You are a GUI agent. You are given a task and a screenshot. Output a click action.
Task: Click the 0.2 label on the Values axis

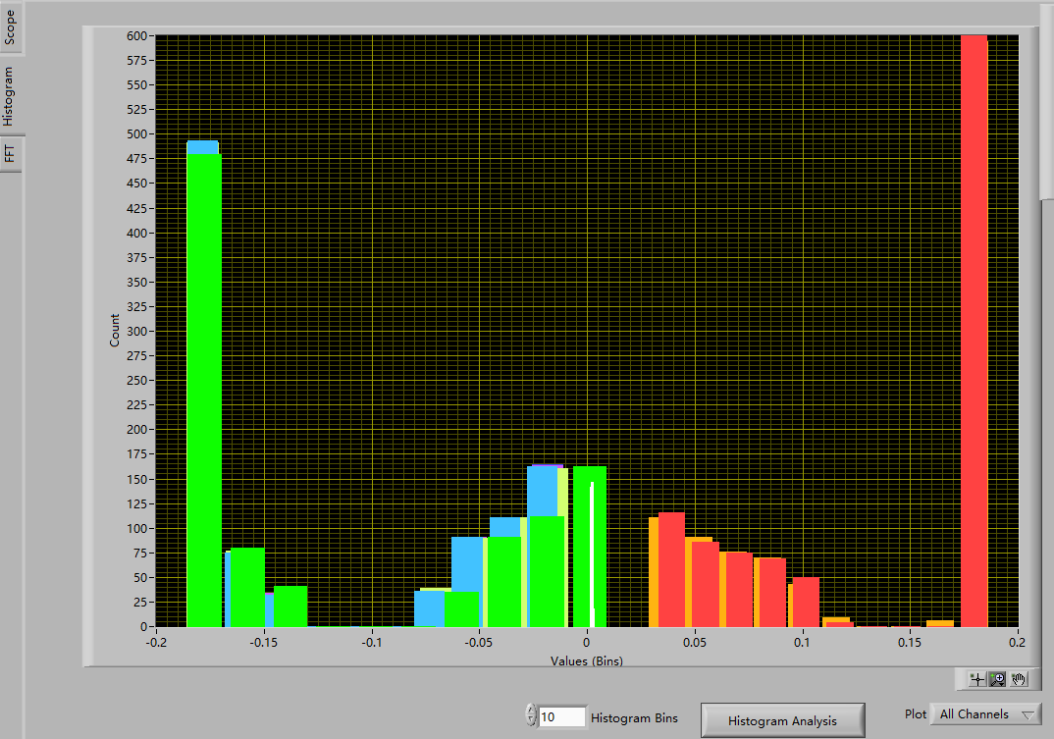1018,642
